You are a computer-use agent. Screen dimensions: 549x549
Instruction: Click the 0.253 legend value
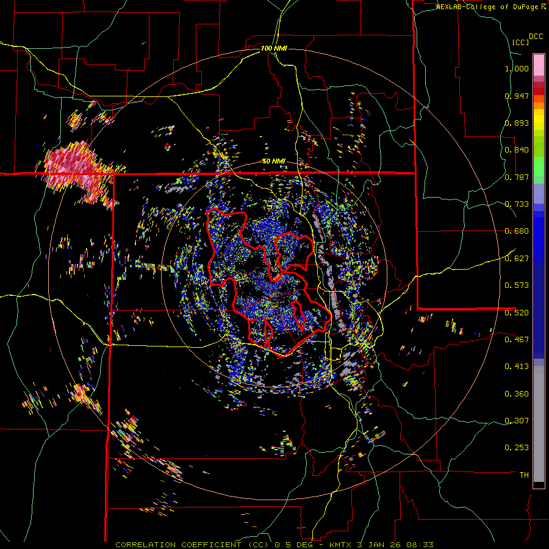point(517,448)
